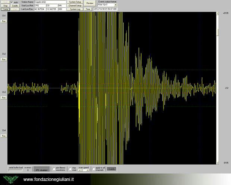Start recording on channel Ch2
This screenshot has width=231, height=185.
click(4, 59)
